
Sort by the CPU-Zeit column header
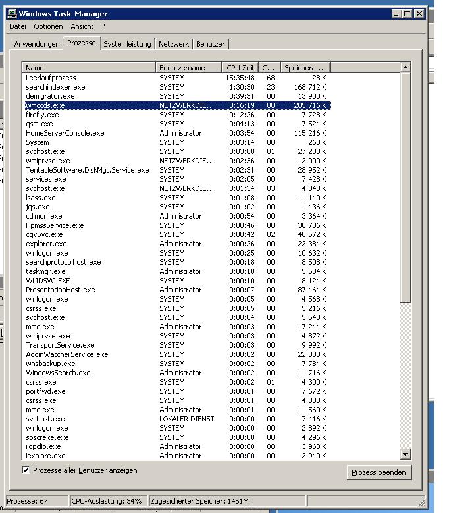tap(240, 68)
